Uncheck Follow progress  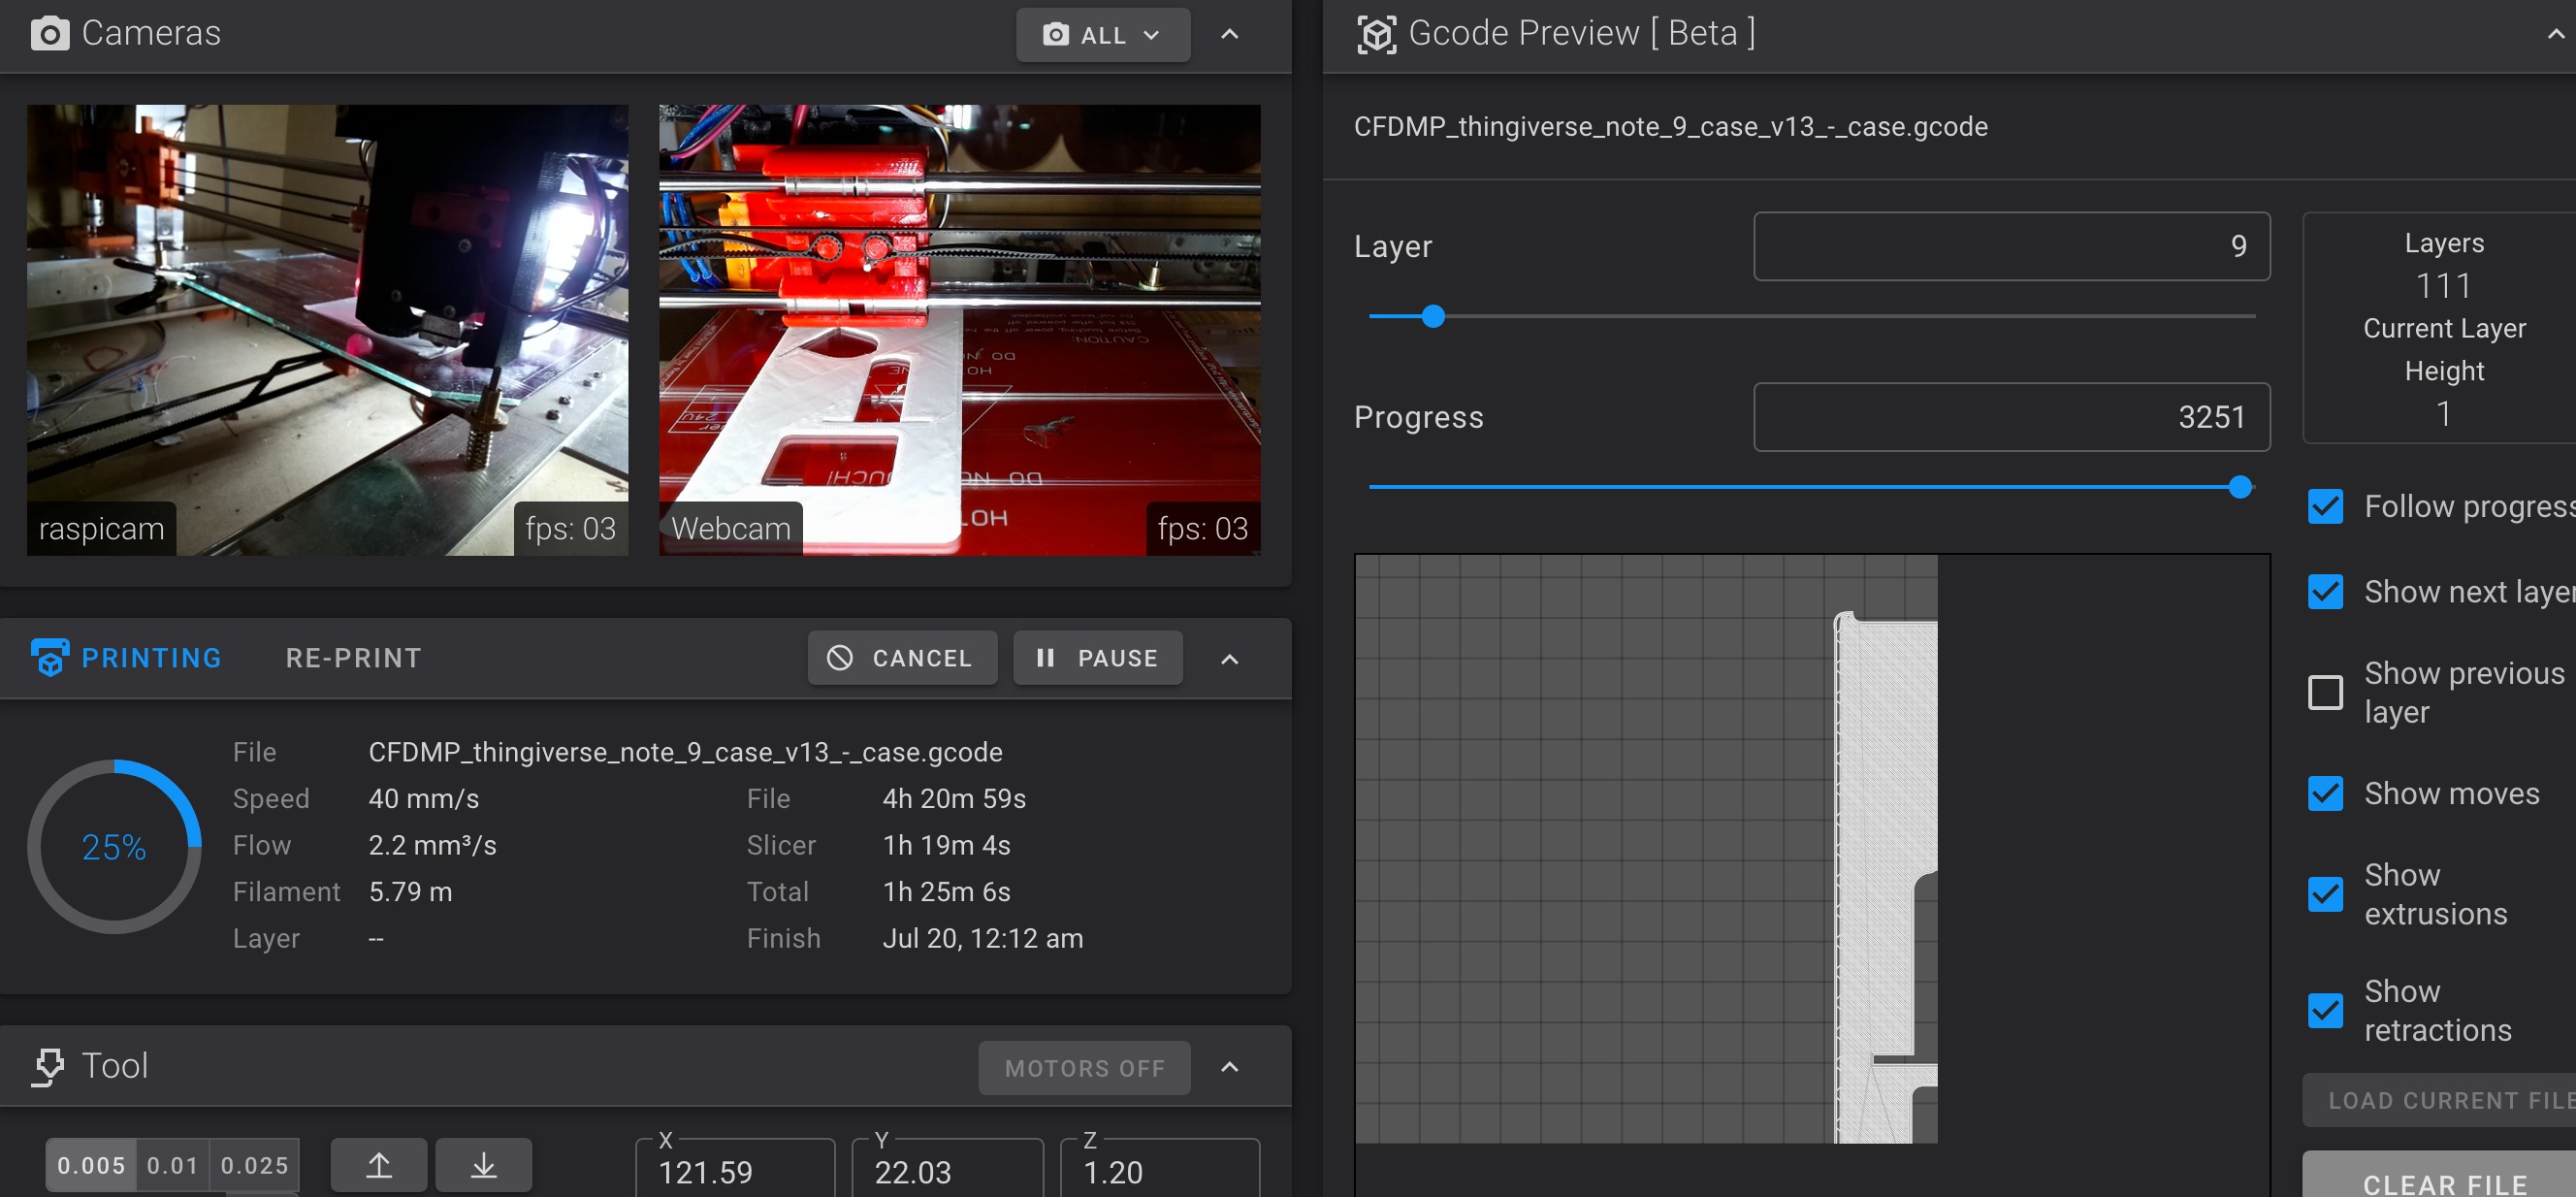pos(2327,507)
